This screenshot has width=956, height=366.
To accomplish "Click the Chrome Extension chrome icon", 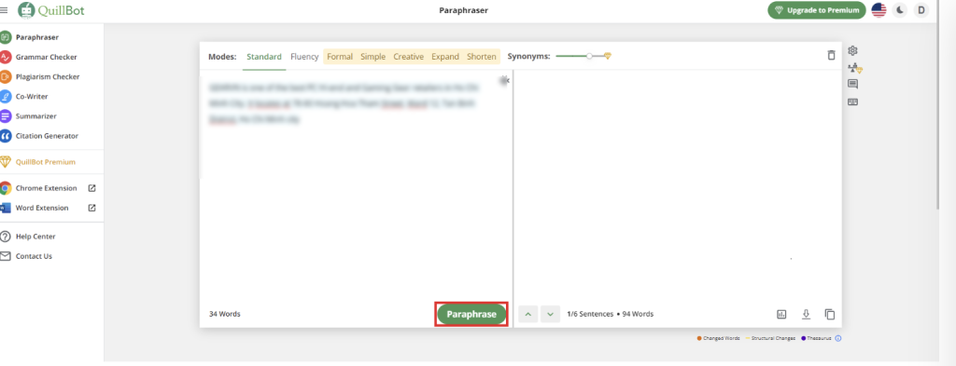I will coord(6,188).
